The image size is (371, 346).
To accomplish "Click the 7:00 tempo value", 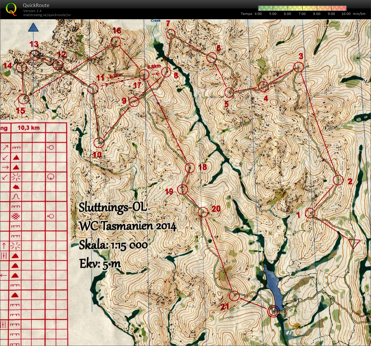I will [x=302, y=14].
